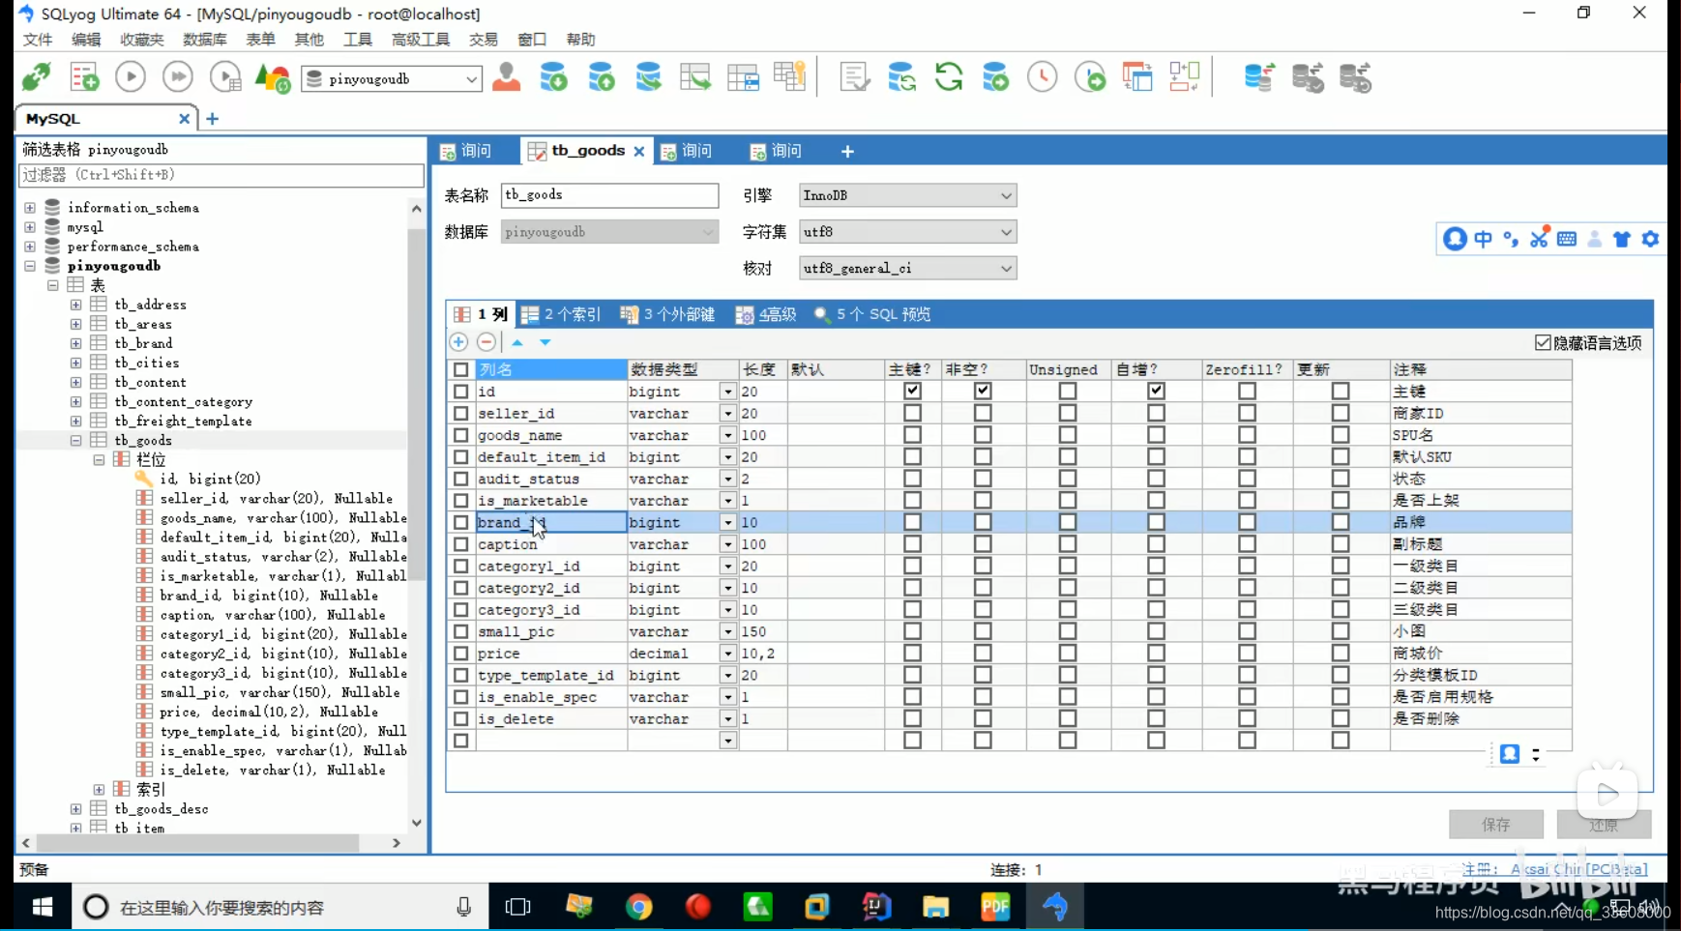Click the blue database transfer icon
This screenshot has width=1681, height=931.
click(1259, 77)
